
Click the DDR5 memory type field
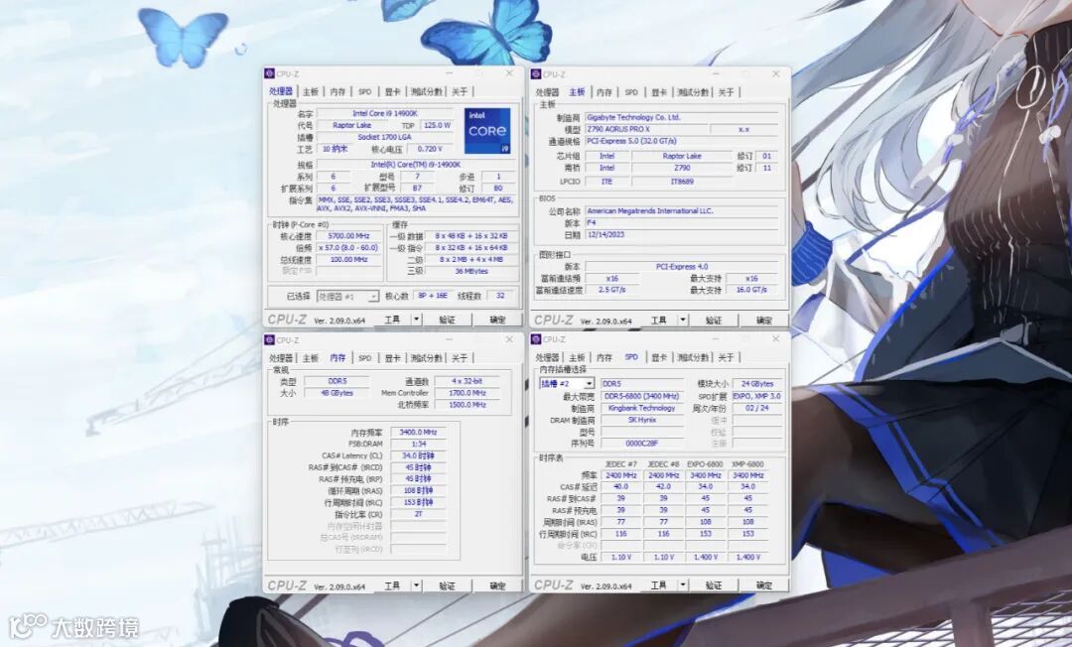(x=337, y=381)
